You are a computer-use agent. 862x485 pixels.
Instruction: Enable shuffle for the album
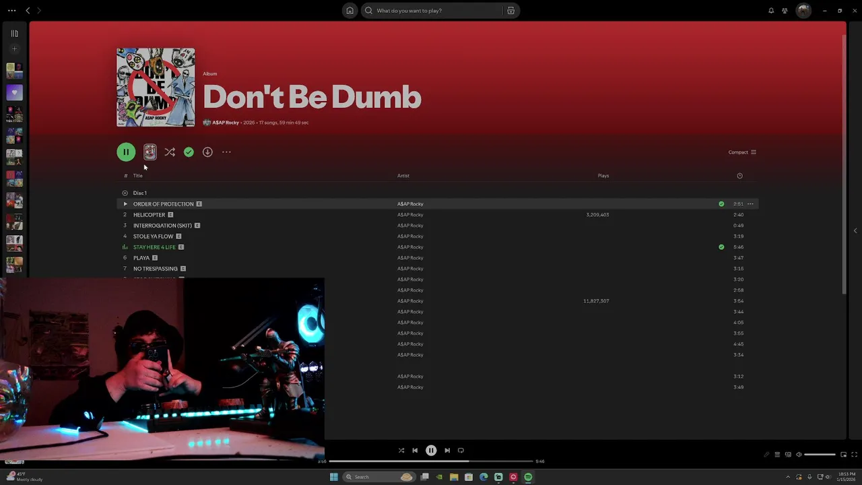pos(170,152)
